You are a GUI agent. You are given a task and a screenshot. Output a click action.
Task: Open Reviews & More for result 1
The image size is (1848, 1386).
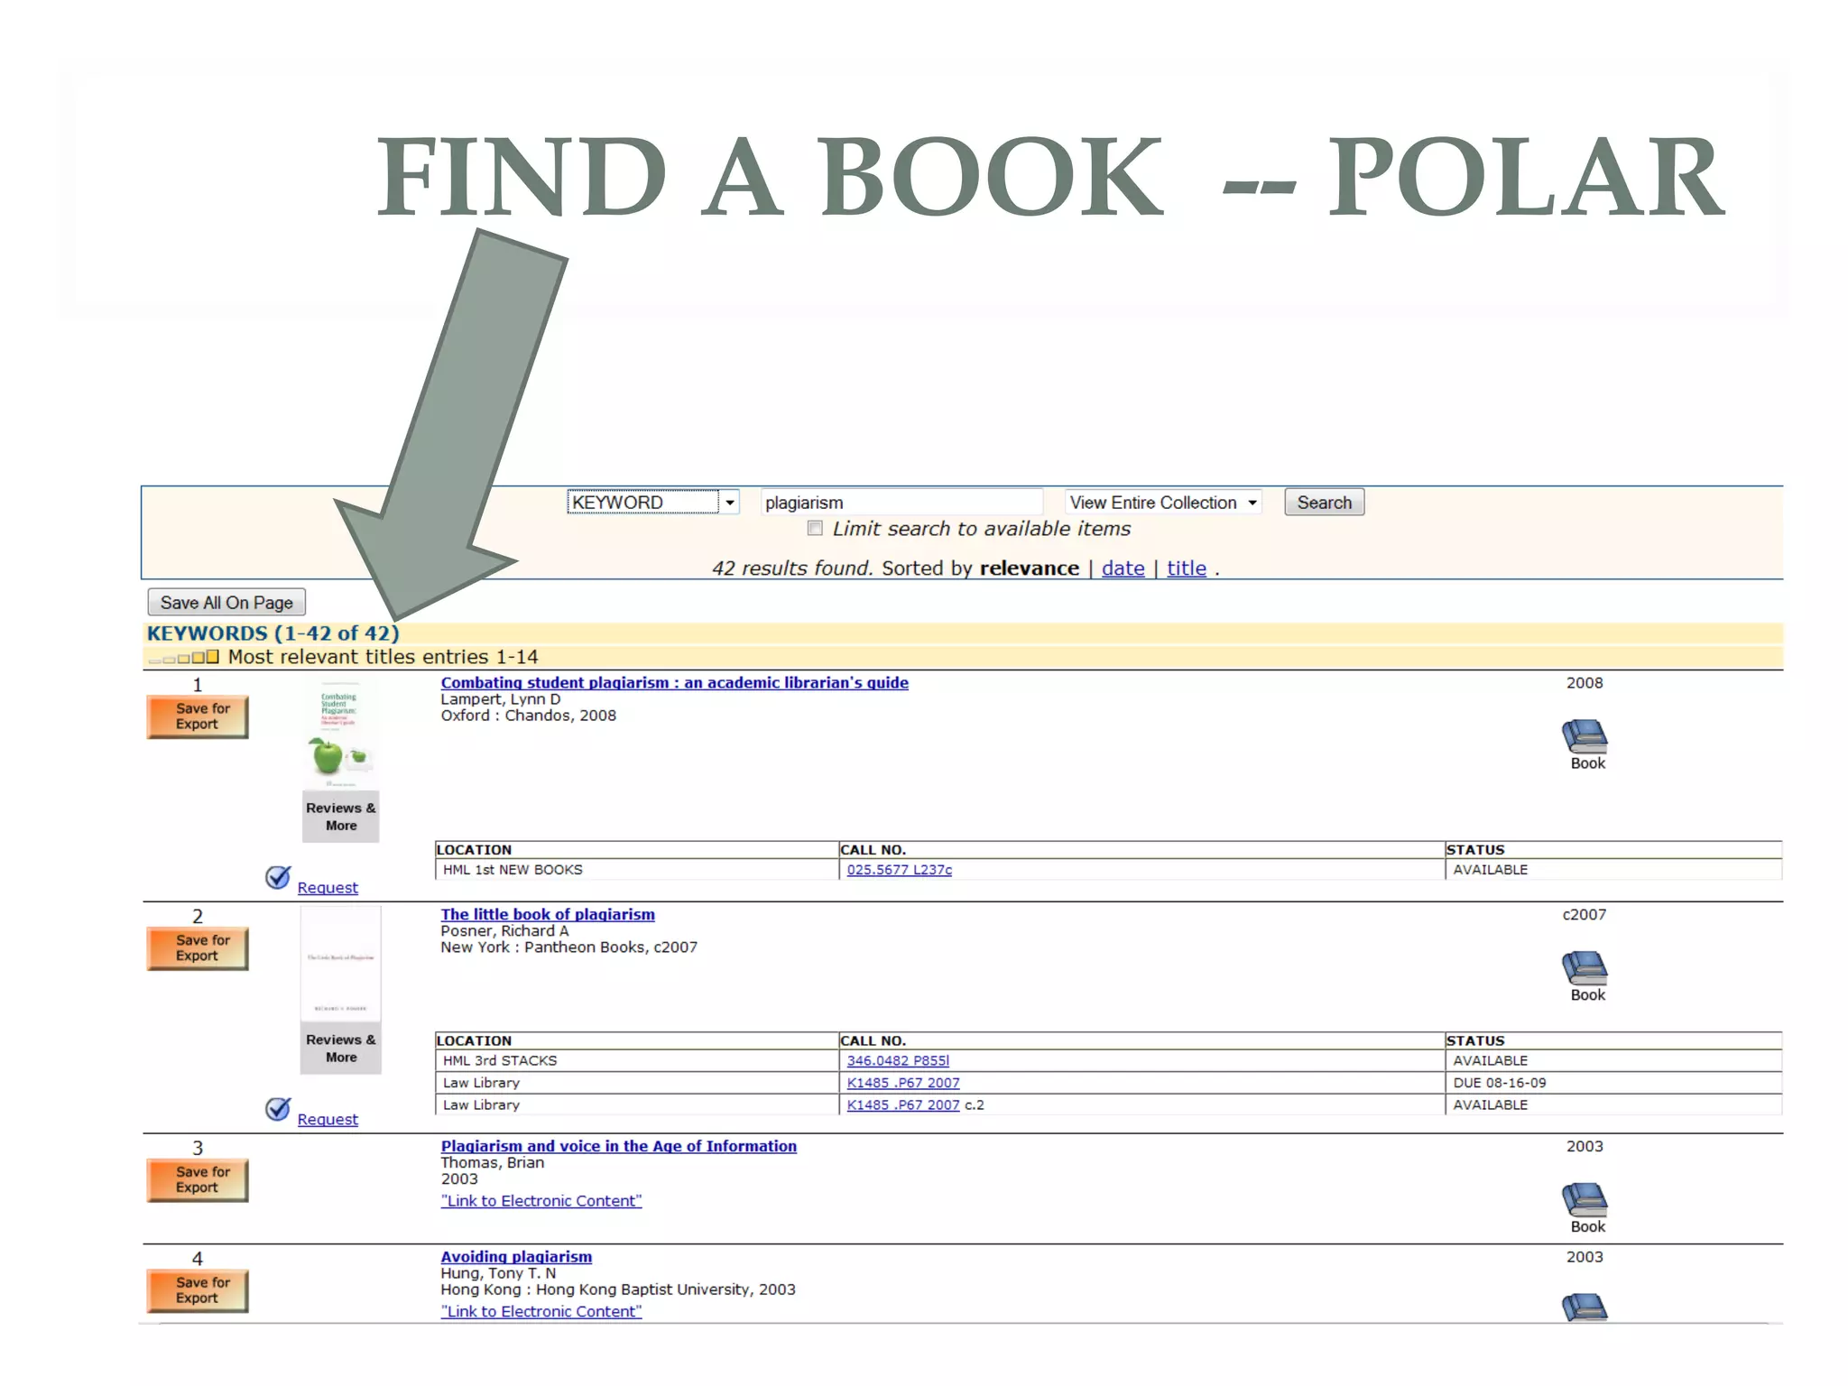[340, 817]
